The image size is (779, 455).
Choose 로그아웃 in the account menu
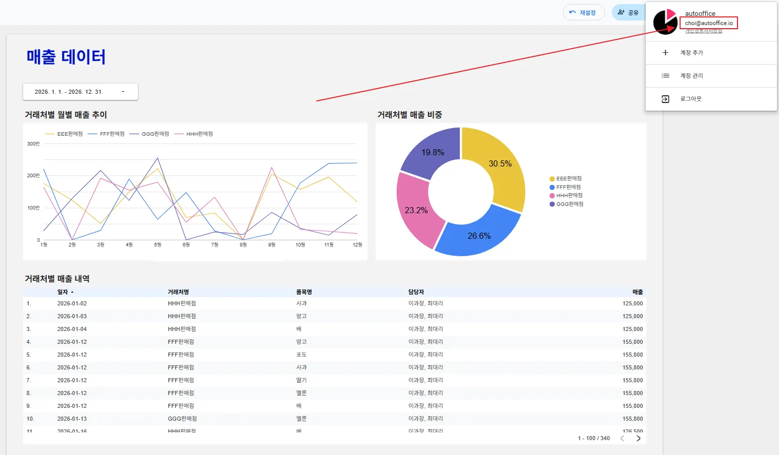(x=711, y=99)
